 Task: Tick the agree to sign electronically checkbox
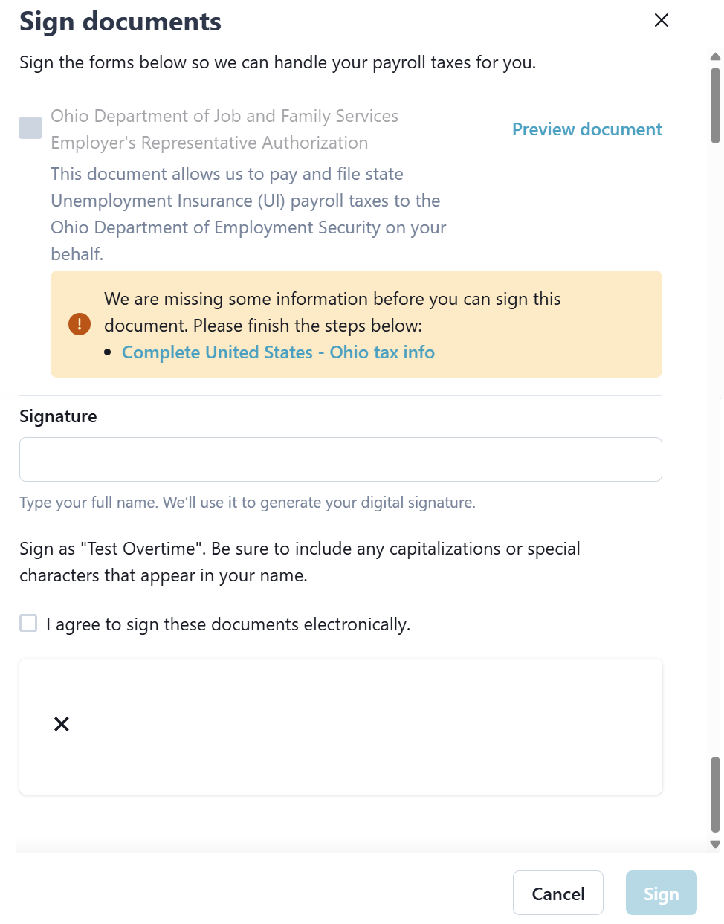click(x=28, y=623)
